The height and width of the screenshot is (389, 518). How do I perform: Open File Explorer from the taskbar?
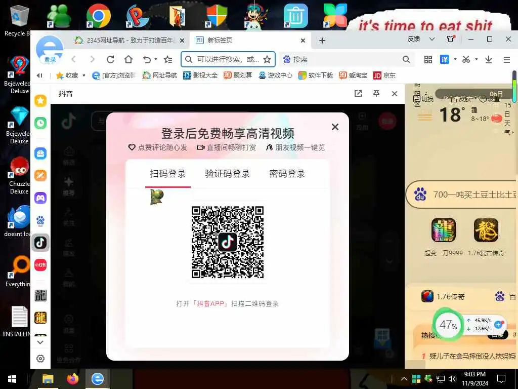pyautogui.click(x=48, y=379)
